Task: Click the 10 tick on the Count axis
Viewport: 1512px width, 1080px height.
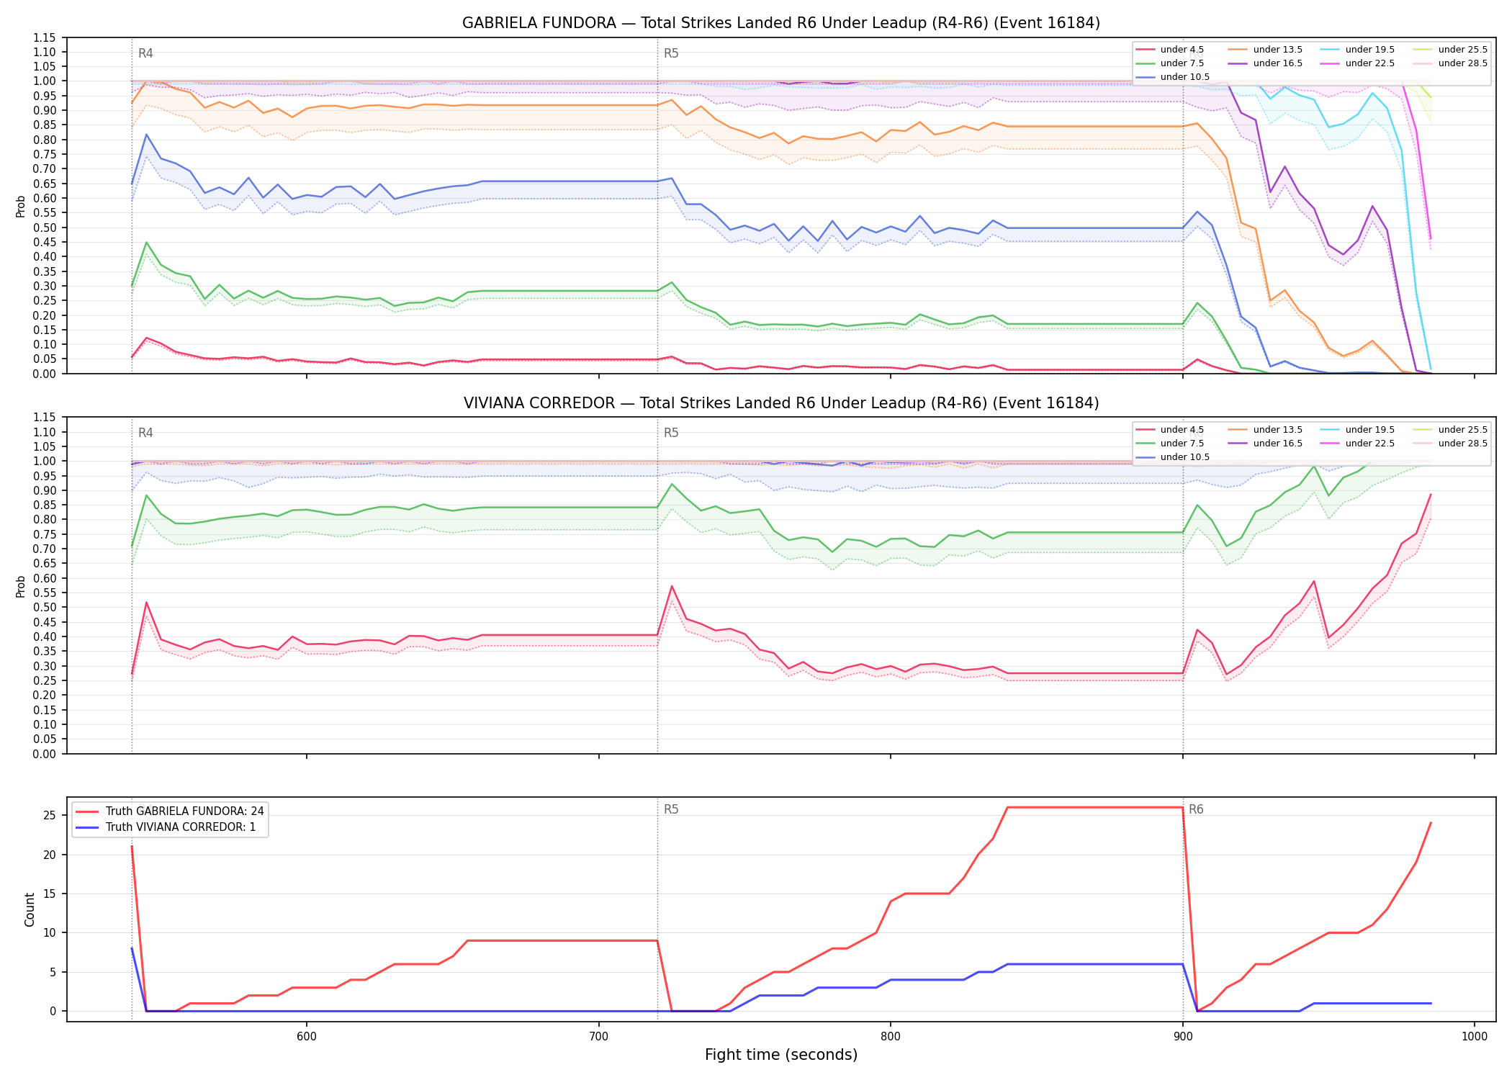Action: coord(49,933)
